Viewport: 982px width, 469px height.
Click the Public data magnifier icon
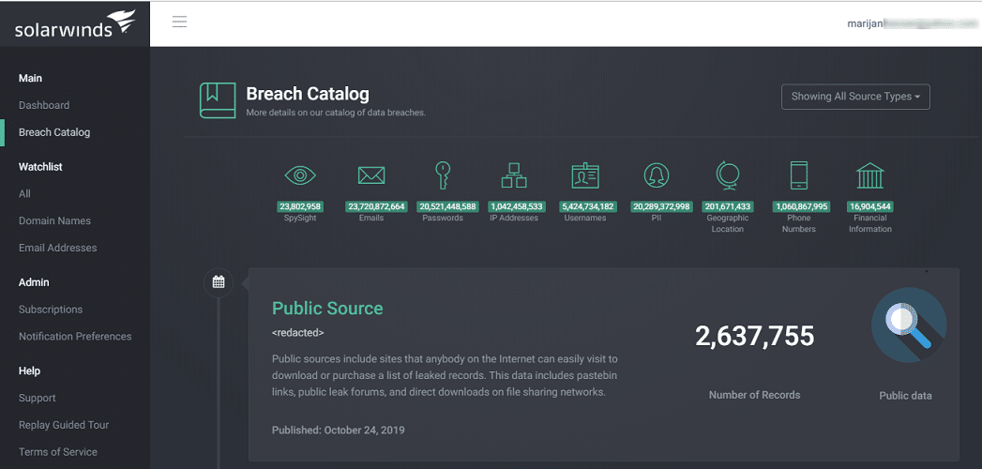(x=909, y=325)
